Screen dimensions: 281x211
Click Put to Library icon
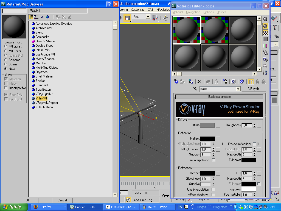click(x=225, y=82)
